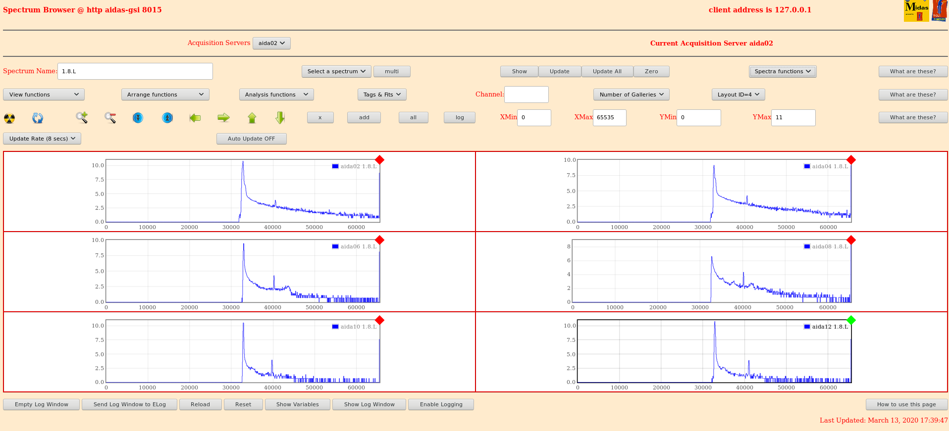Click red diamond marker on aida06 plot
The image size is (949, 431).
pyautogui.click(x=379, y=240)
